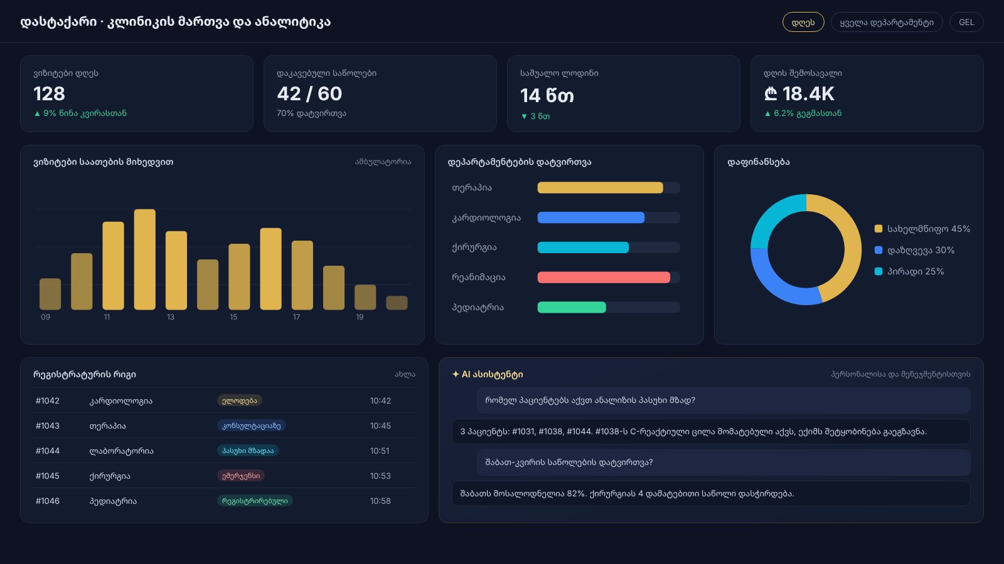Click the yellow სახელმწიფო 45% legend swatch
Viewport: 1004px width, 564px height.
point(878,229)
